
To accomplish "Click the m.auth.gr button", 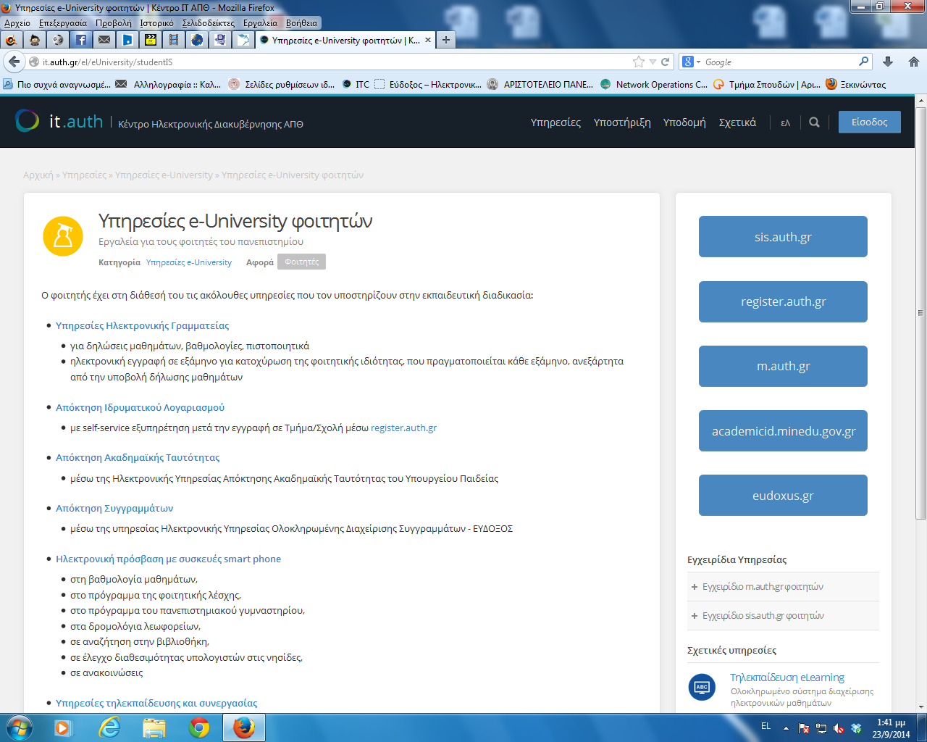I will tap(783, 366).
